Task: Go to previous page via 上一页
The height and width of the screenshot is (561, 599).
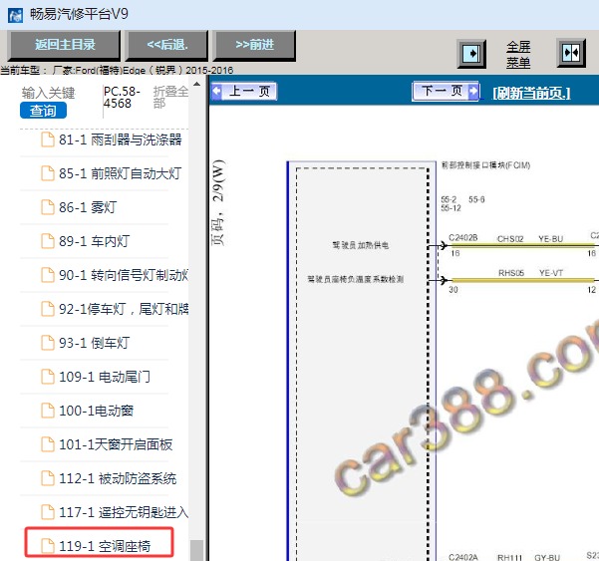Action: (244, 92)
